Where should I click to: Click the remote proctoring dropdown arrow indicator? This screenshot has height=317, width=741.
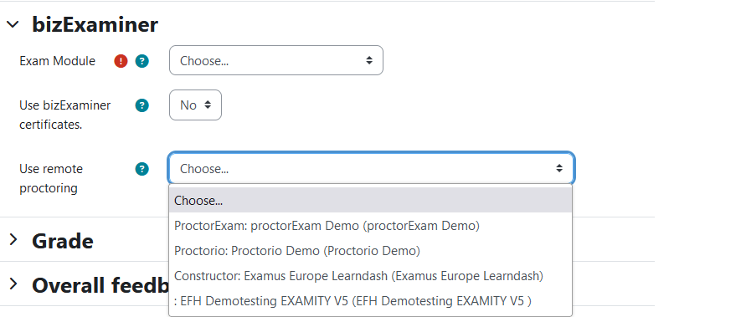559,168
